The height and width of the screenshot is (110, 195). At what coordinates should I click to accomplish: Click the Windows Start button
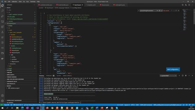(2, 108)
